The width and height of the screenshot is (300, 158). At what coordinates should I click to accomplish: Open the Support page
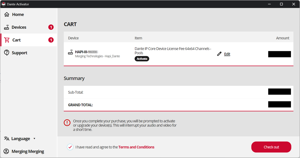[x=20, y=53]
